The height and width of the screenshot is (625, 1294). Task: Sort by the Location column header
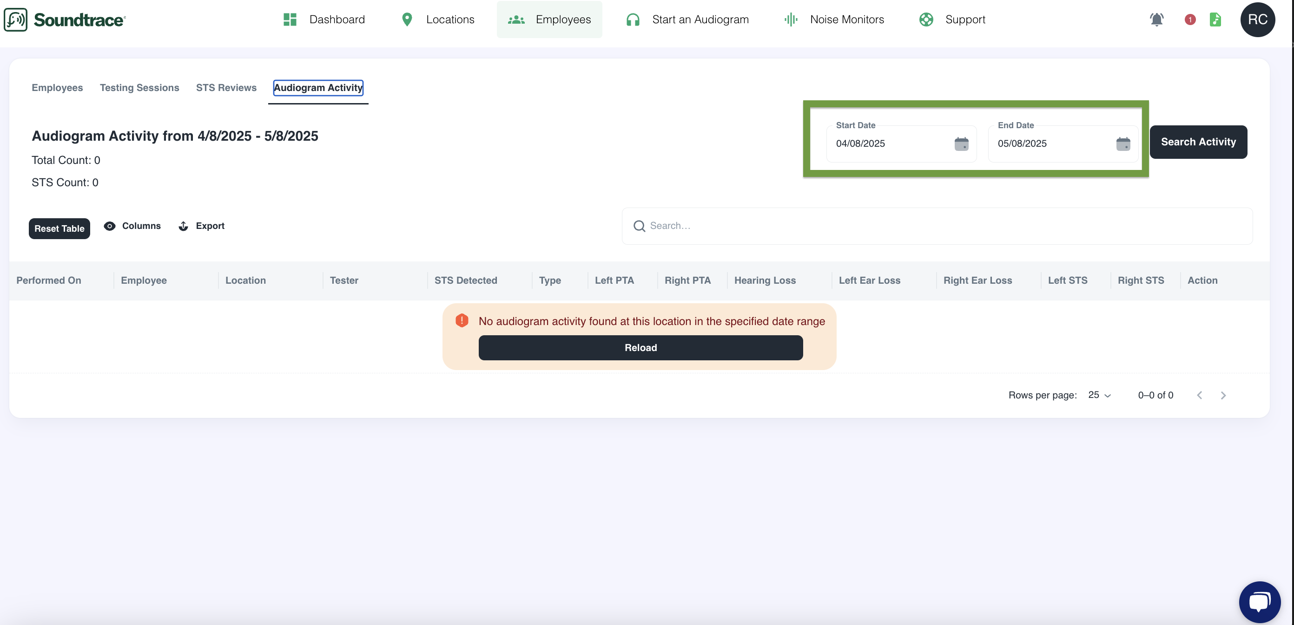[245, 280]
